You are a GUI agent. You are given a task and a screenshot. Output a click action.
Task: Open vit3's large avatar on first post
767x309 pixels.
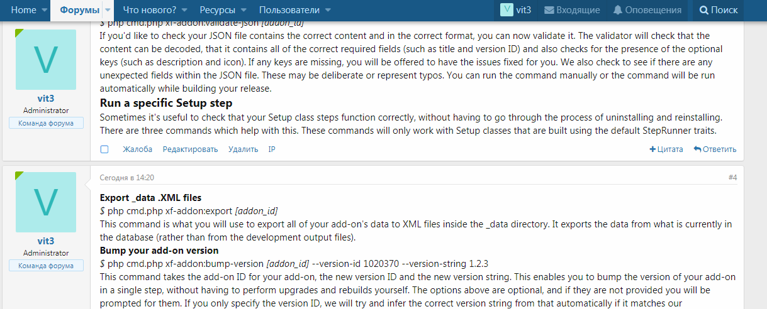(x=46, y=60)
